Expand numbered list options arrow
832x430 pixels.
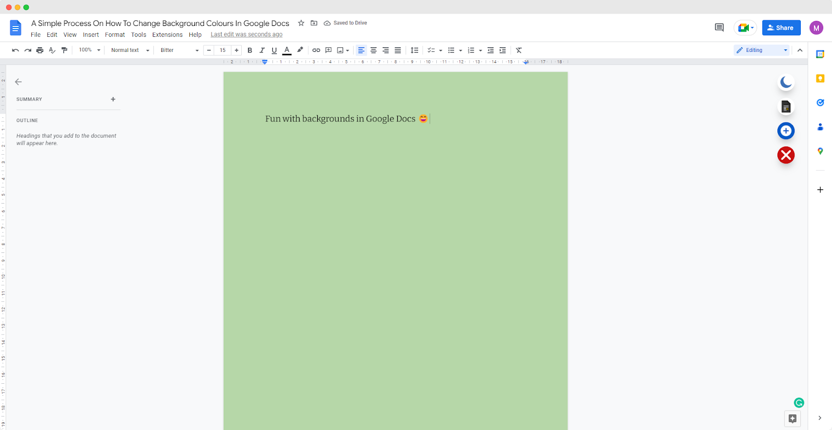click(480, 50)
